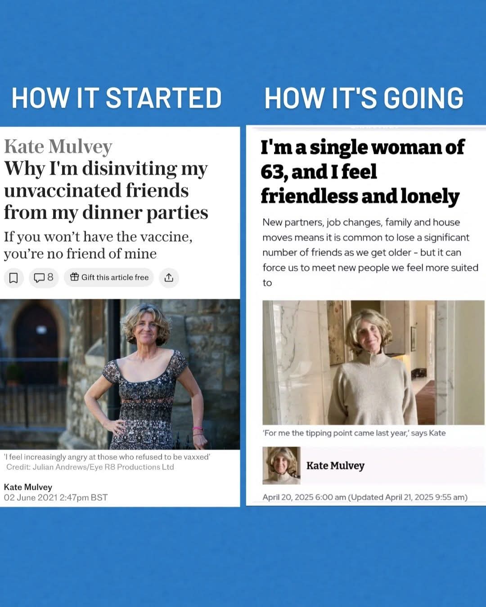Open the Kate Mulvey author avatar thumbnail
The width and height of the screenshot is (486, 607).
pos(281,465)
